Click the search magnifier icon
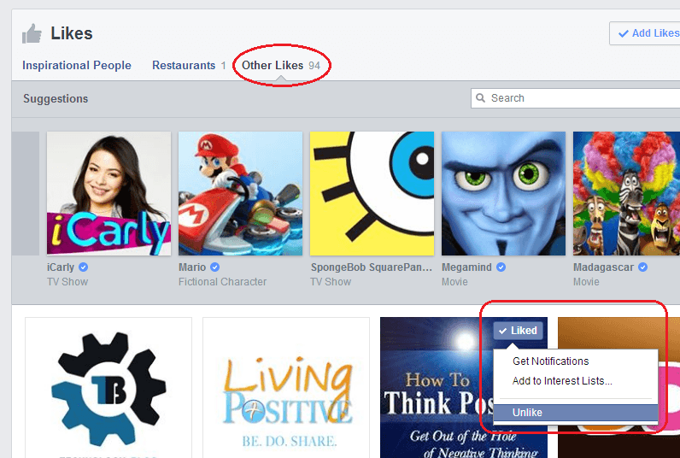 pos(480,97)
